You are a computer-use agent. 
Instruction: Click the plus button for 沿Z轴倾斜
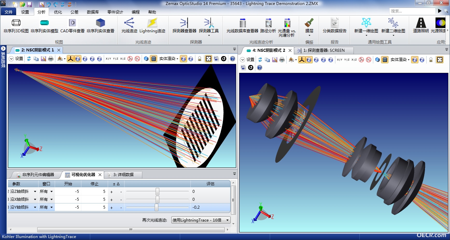[x=111, y=192]
